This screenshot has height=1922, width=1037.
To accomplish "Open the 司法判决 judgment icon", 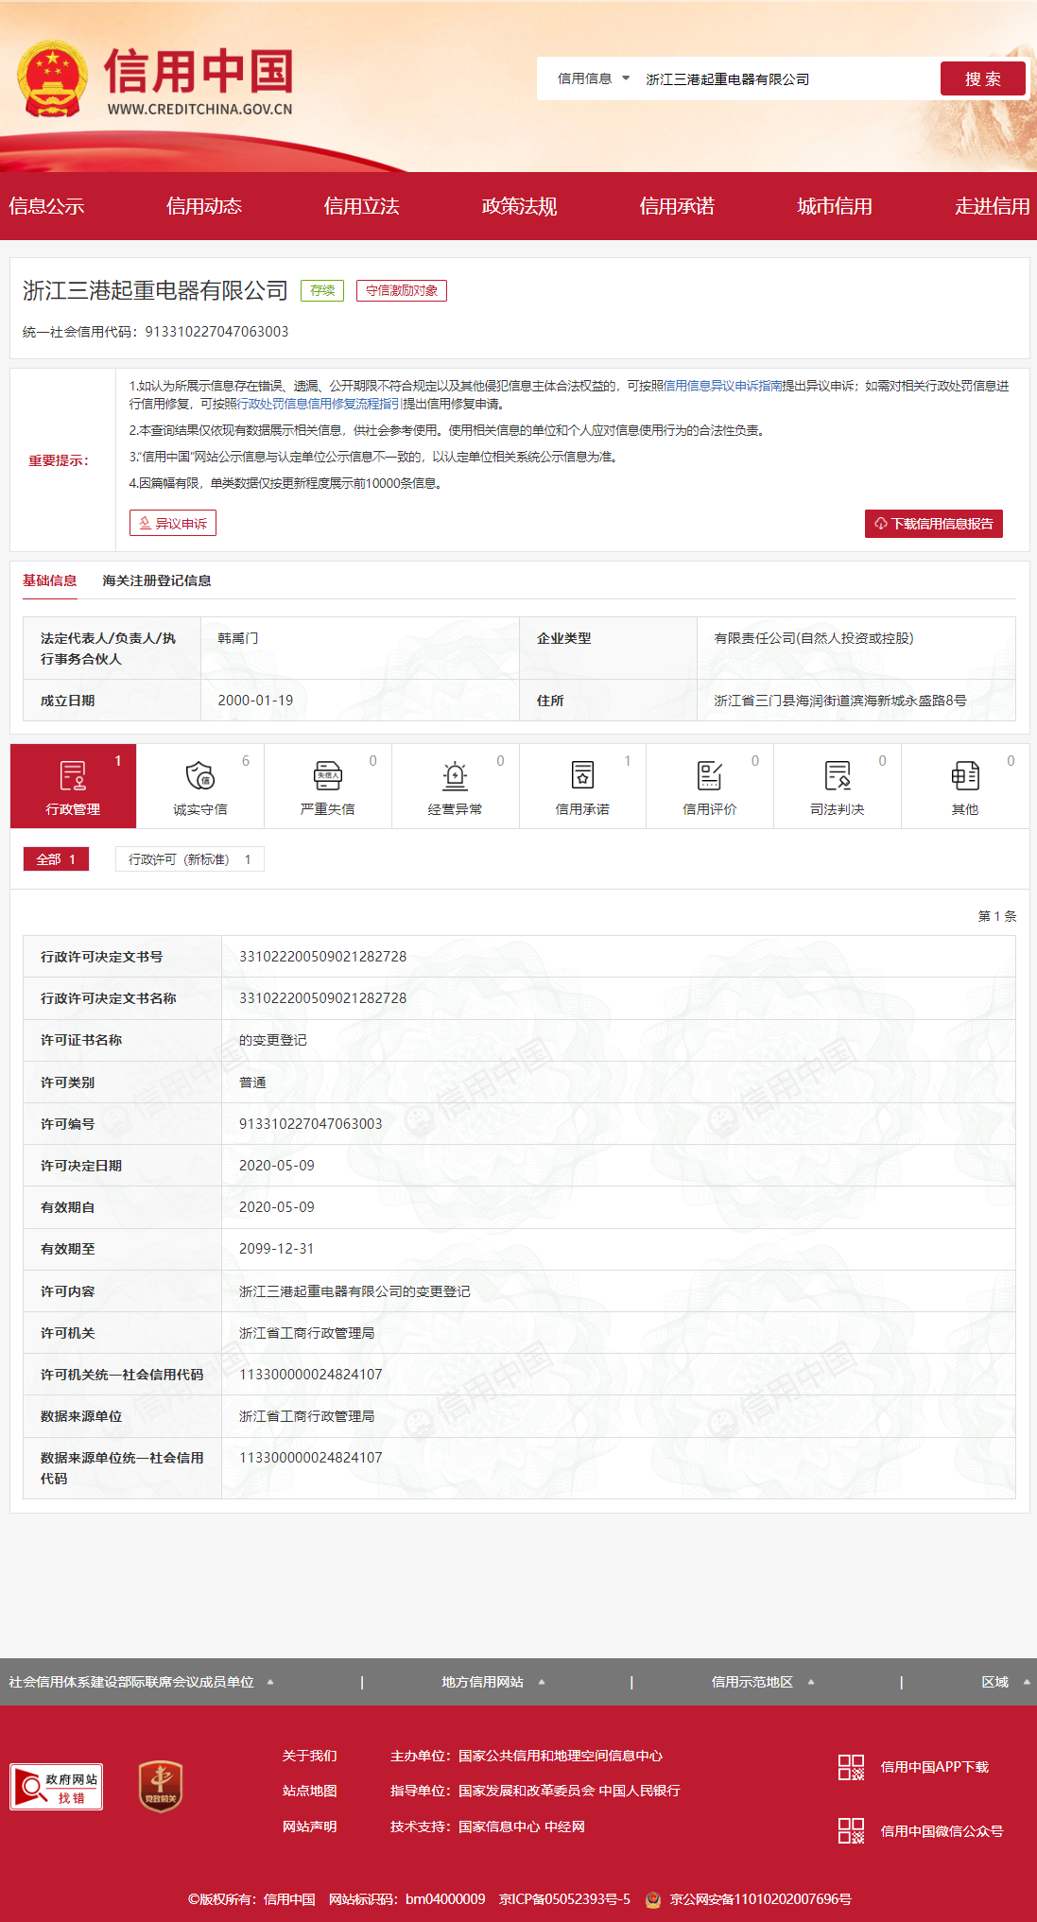I will (x=838, y=775).
